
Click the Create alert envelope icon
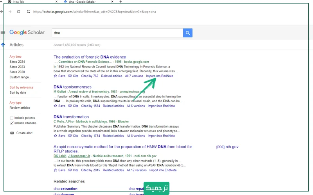(12, 133)
